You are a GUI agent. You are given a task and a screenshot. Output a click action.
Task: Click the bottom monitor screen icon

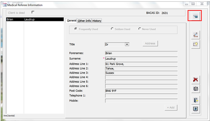tap(196, 109)
